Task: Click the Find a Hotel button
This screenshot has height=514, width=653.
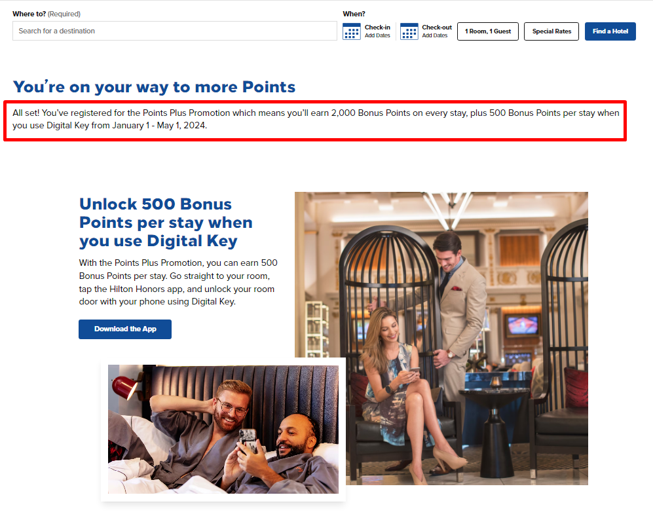Action: coord(610,31)
